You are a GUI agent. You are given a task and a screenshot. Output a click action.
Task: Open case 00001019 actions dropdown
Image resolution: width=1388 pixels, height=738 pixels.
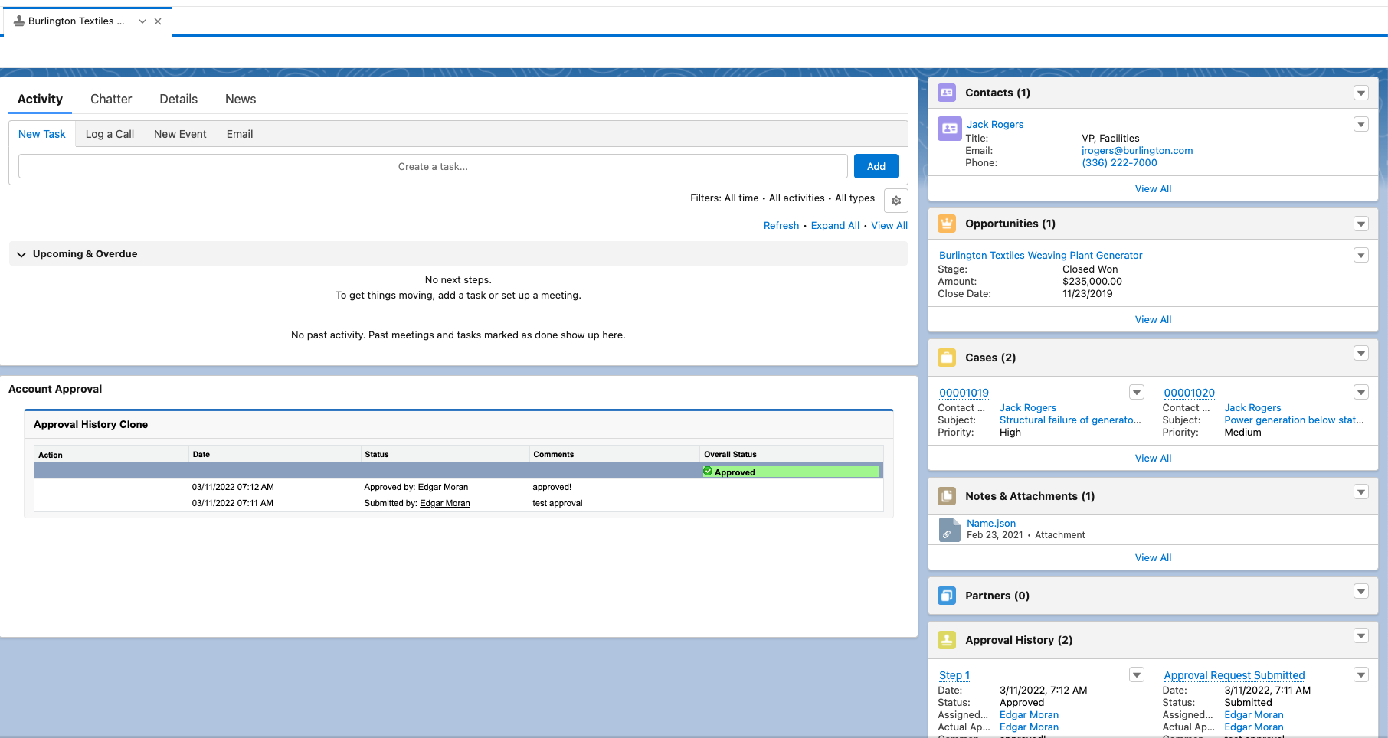(x=1137, y=393)
